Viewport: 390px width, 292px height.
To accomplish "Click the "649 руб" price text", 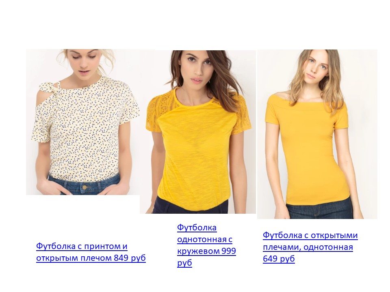I will (x=279, y=259).
